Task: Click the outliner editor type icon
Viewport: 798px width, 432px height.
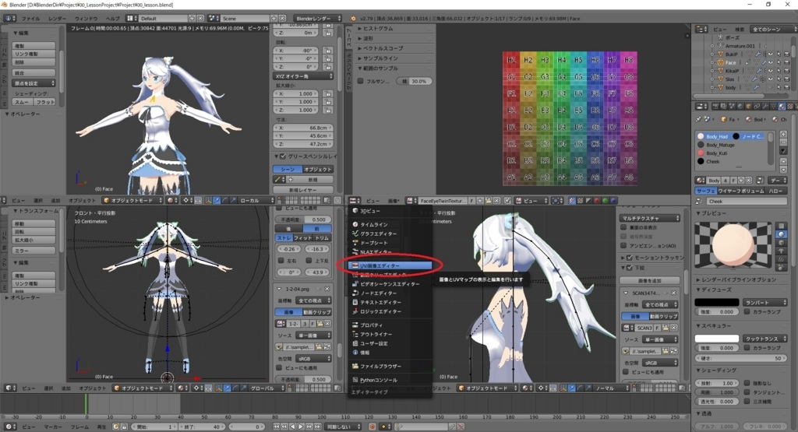Action: (x=702, y=29)
